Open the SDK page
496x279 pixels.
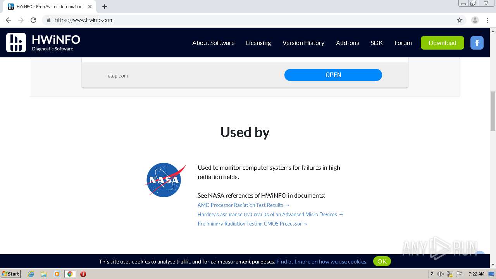pos(377,43)
